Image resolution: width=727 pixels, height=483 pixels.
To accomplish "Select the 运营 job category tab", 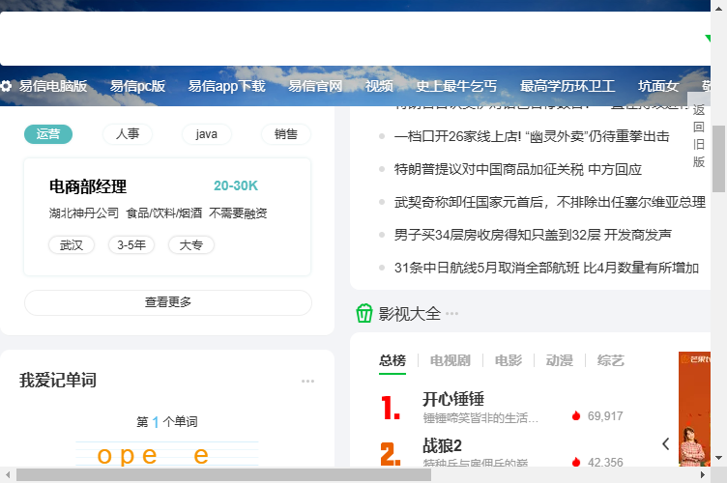I will tap(48, 134).
